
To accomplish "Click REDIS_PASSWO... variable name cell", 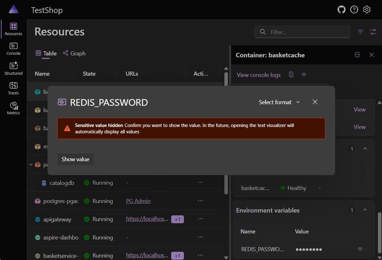I will pyautogui.click(x=262, y=249).
